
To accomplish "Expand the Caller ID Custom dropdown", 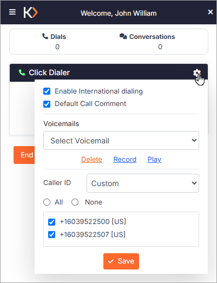I will [143, 183].
